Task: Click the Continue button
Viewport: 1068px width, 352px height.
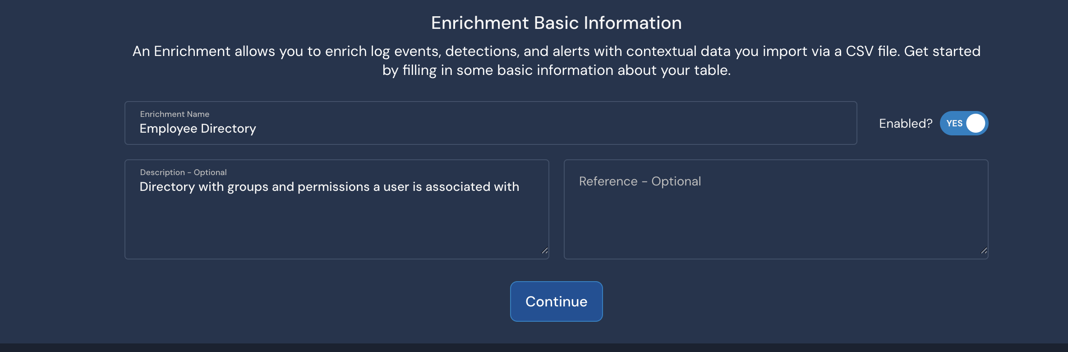Action: (x=556, y=301)
